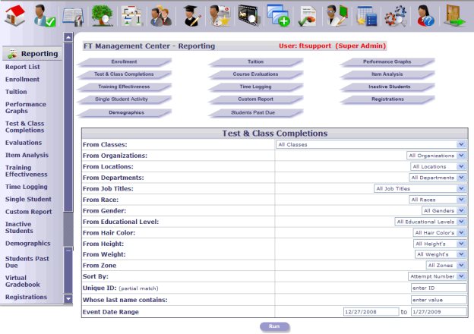Open the All Hair Color's dropdown
Screen dimensions: 474x334
[x=440, y=232]
